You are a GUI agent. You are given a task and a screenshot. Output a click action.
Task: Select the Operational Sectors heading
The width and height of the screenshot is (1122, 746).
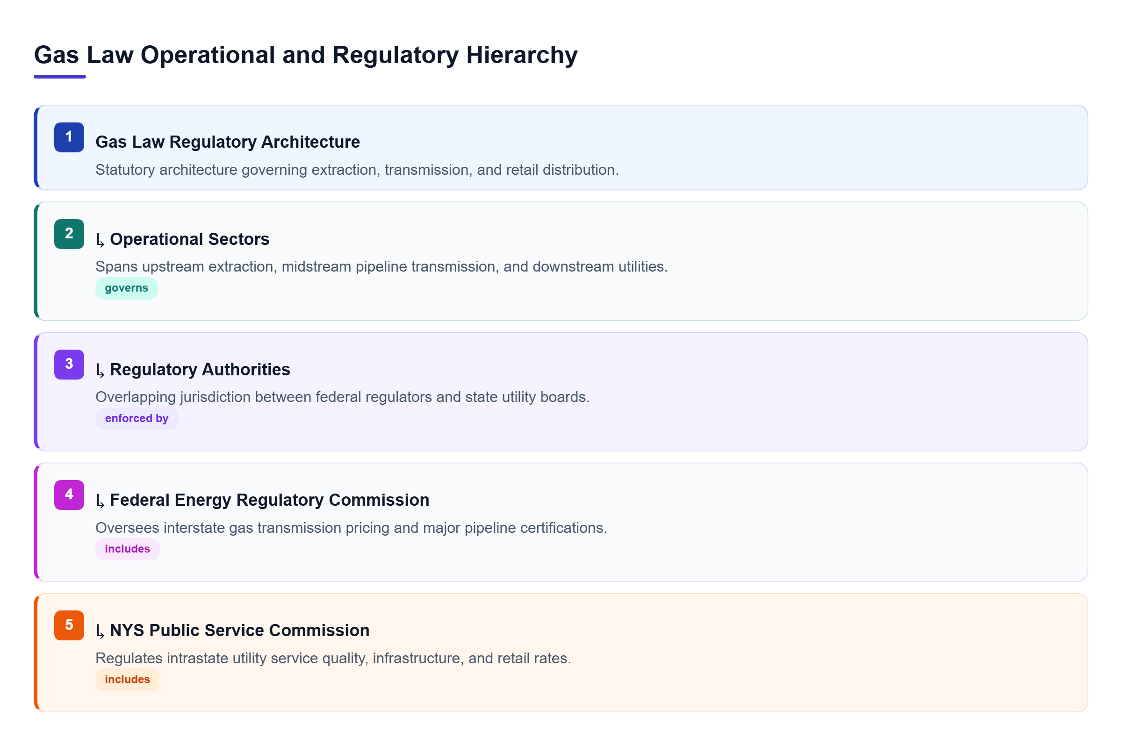(x=189, y=239)
